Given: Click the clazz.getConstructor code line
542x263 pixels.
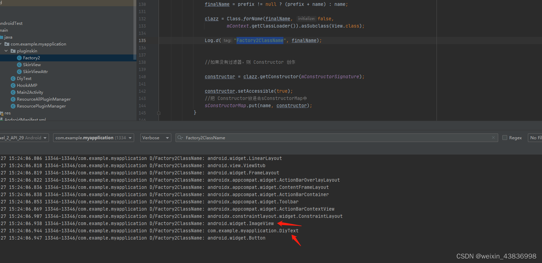Looking at the screenshot, I should click(284, 77).
